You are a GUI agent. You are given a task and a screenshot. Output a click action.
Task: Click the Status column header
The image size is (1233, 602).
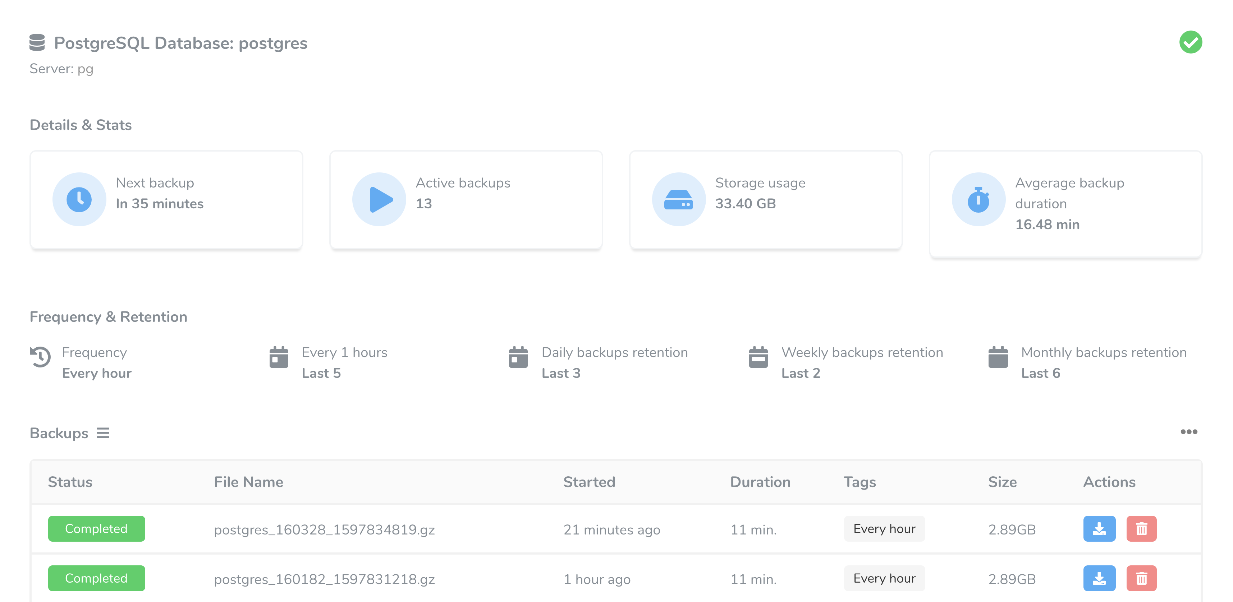point(70,482)
